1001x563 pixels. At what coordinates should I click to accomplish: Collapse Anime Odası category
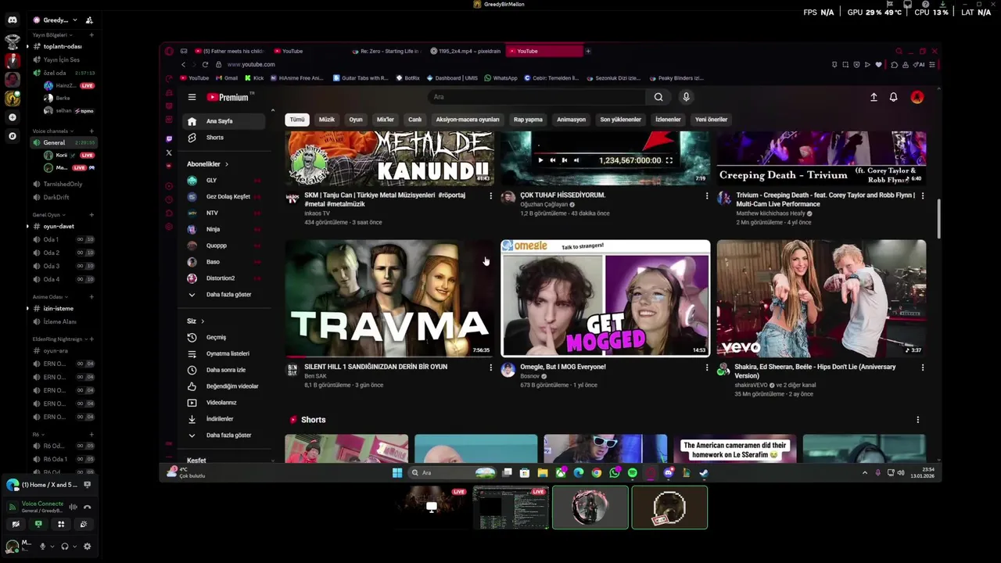50,296
